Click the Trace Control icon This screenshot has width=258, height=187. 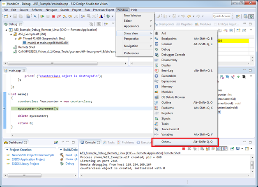point(157,129)
